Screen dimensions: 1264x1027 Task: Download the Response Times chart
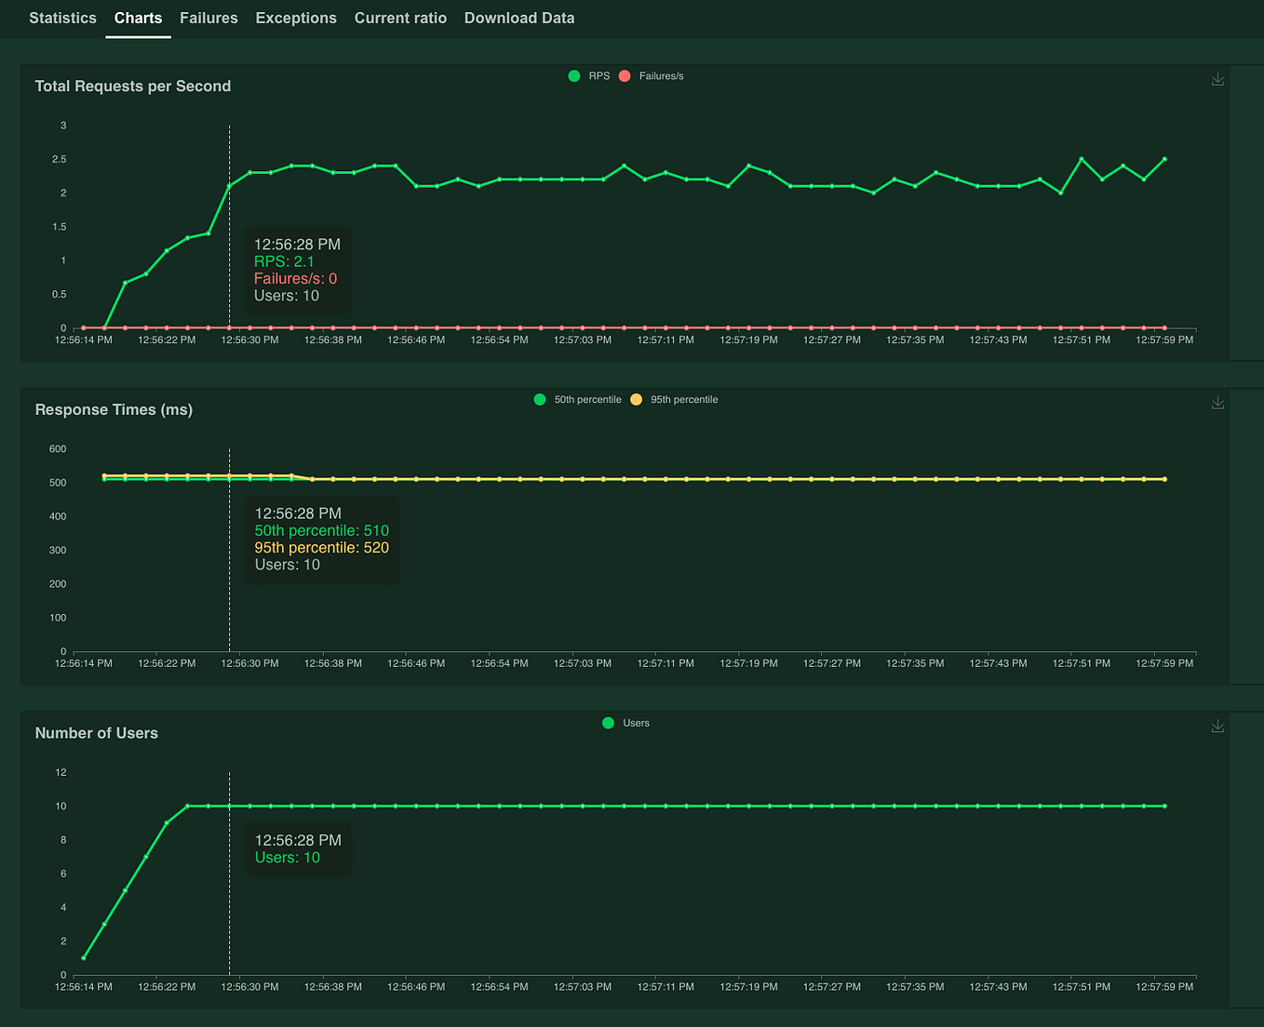pos(1217,402)
